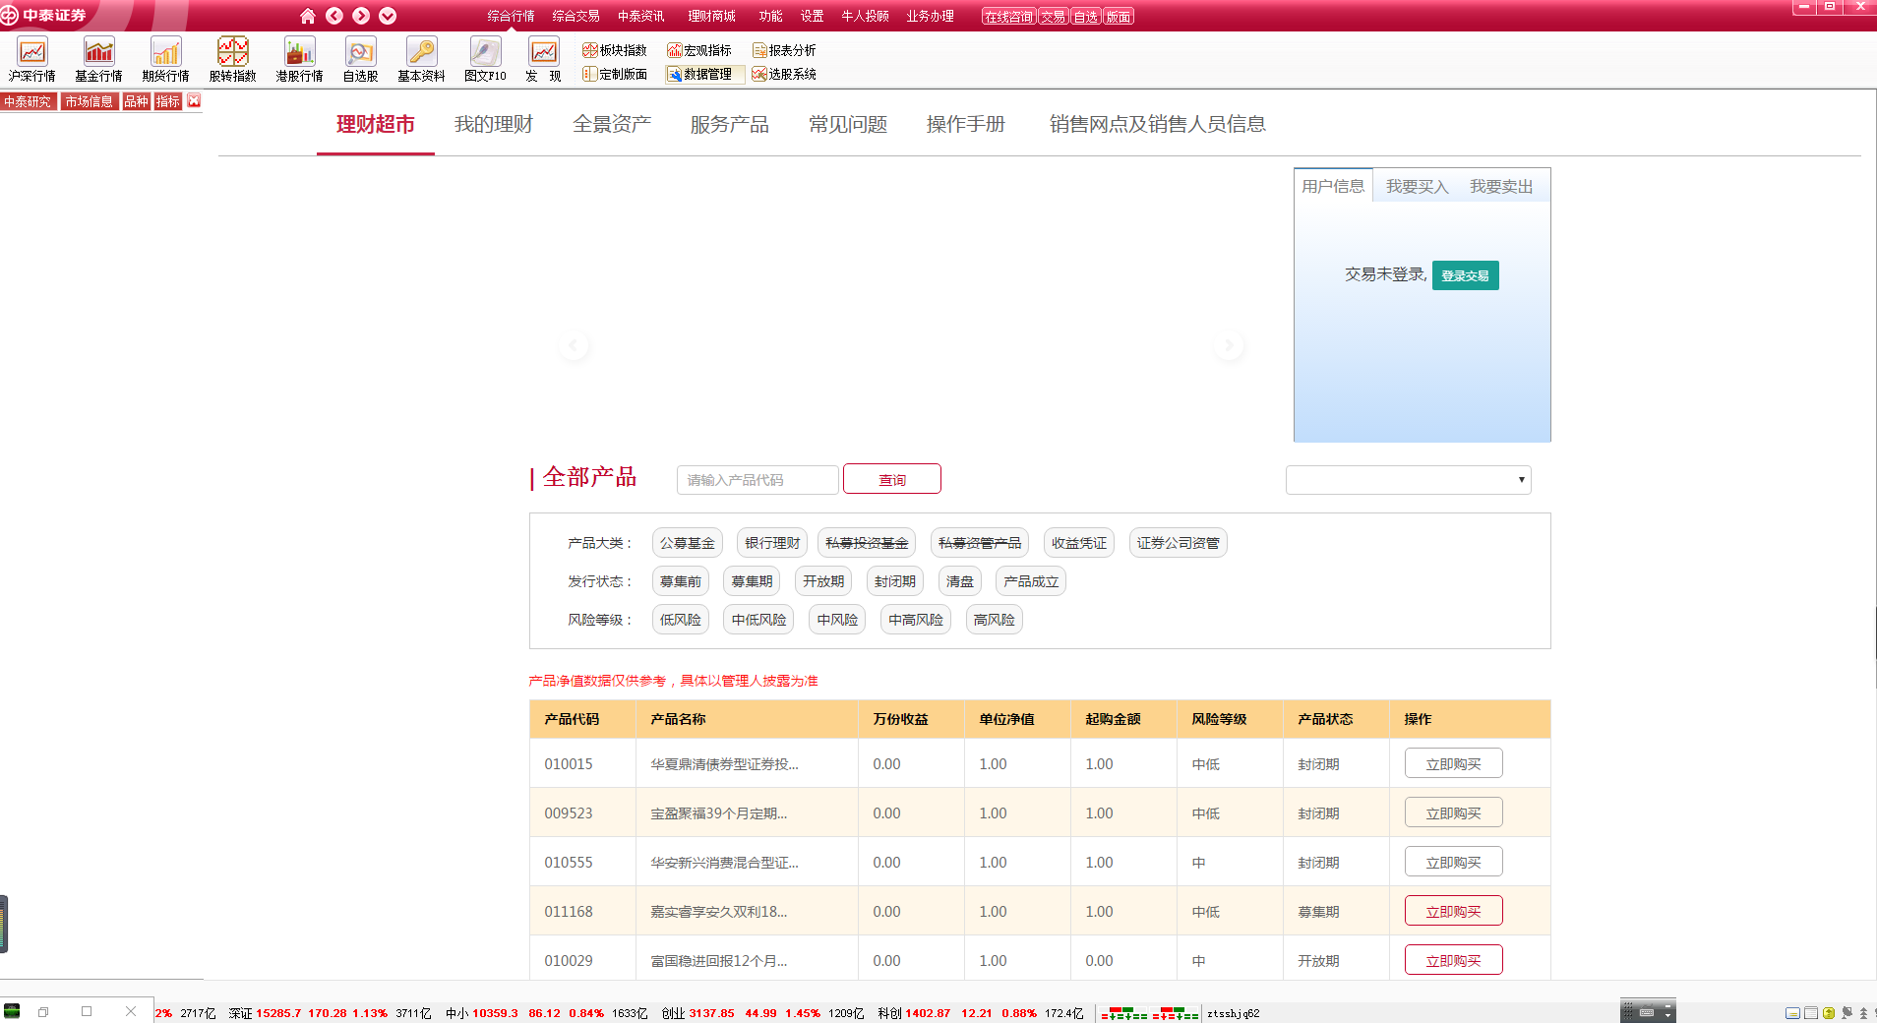Click 自选 button in title bar
The height and width of the screenshot is (1023, 1877).
point(1085,17)
